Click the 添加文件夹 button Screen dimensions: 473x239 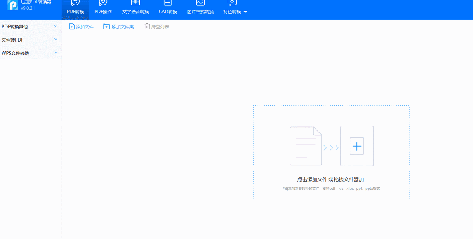118,27
